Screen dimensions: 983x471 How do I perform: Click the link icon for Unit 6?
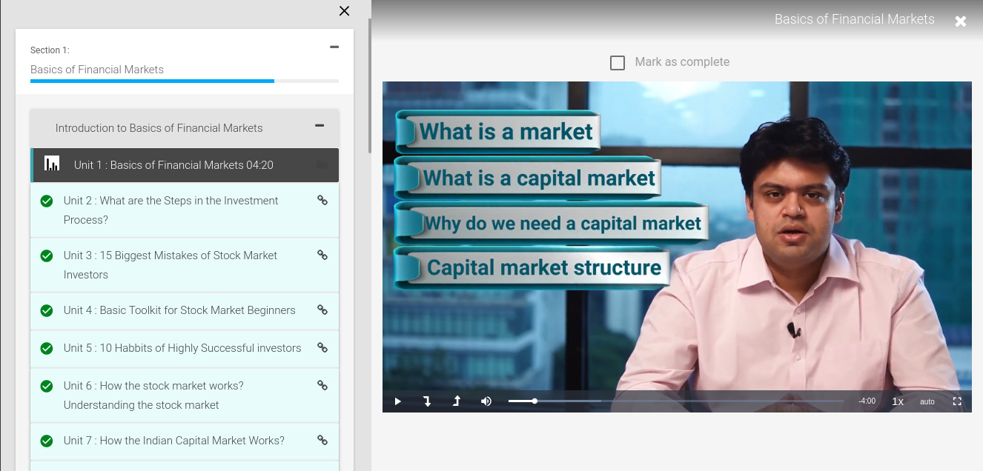322,385
